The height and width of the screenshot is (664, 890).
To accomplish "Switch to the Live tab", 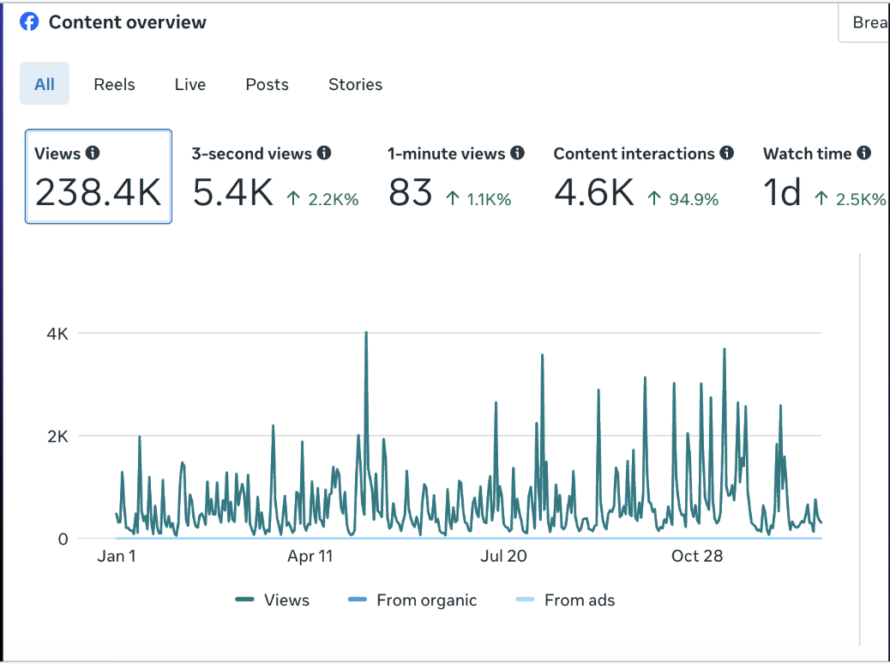I will 190,85.
